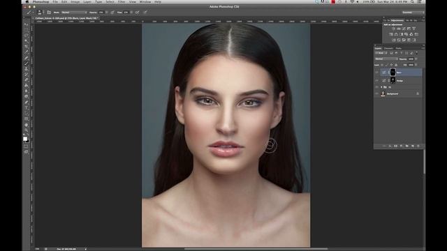Open the Brush panel from options bar

(49, 13)
